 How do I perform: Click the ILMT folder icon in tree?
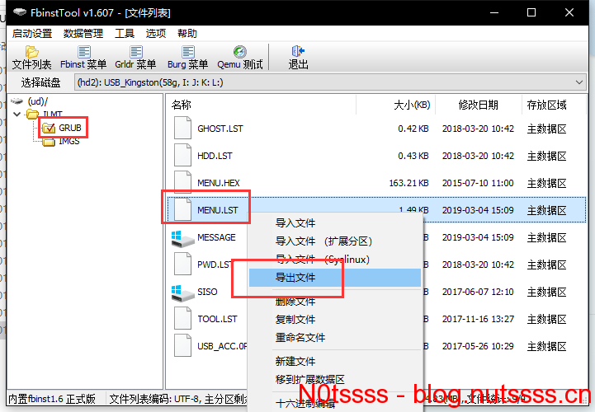pyautogui.click(x=33, y=114)
